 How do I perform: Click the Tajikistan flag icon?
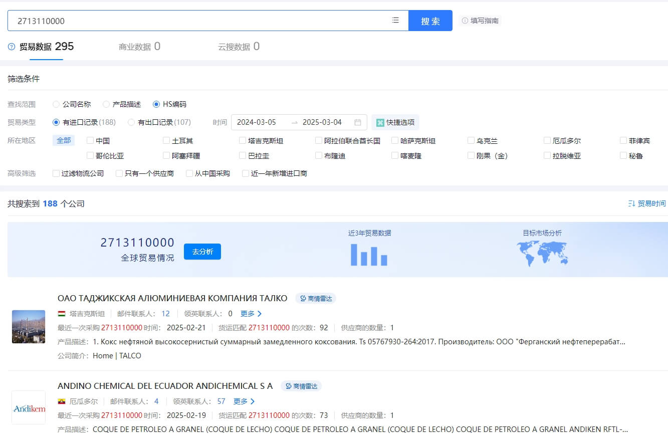click(x=62, y=314)
